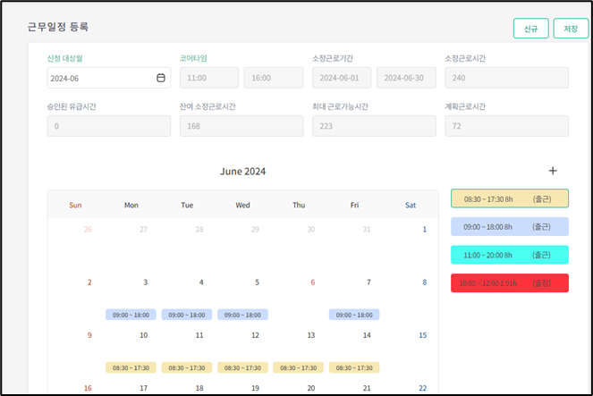Click the 최대 근로가능시간 field showing 223
This screenshot has height=396, width=593.
tap(374, 126)
